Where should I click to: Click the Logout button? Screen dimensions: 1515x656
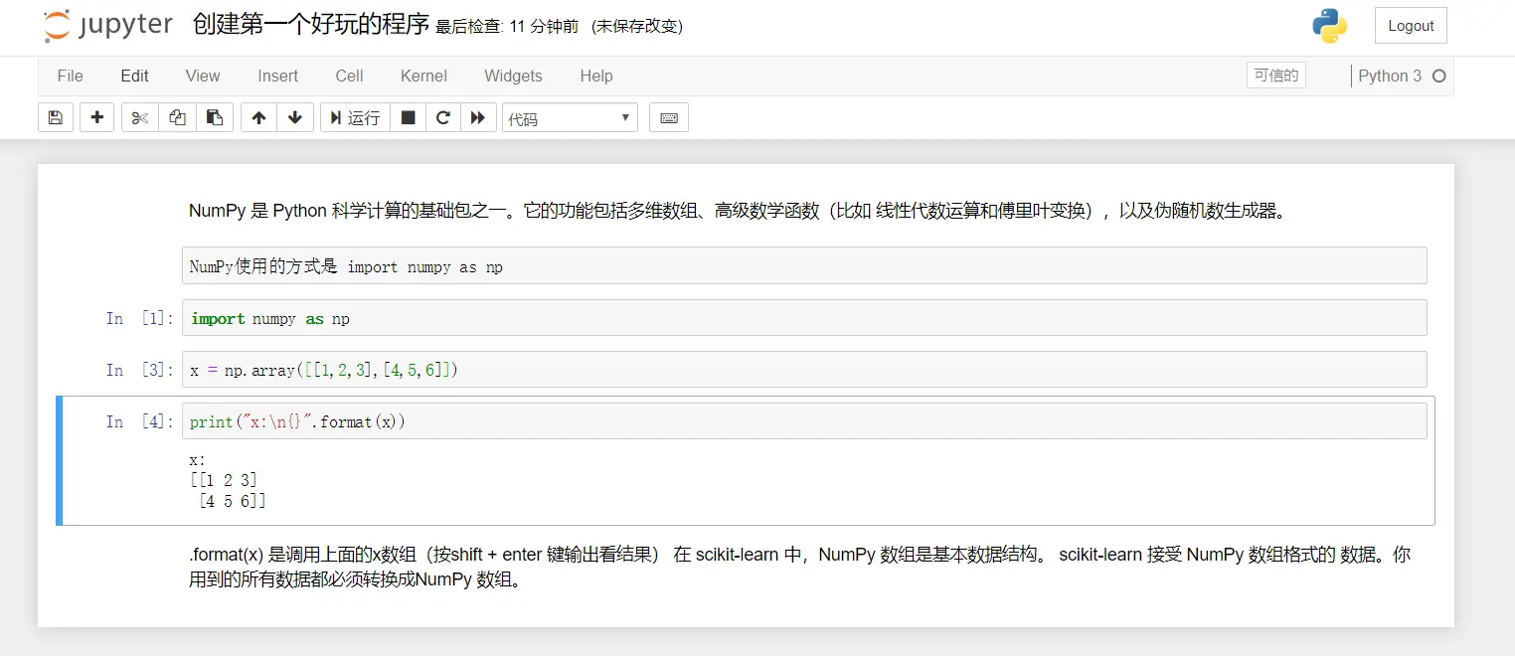pyautogui.click(x=1411, y=26)
